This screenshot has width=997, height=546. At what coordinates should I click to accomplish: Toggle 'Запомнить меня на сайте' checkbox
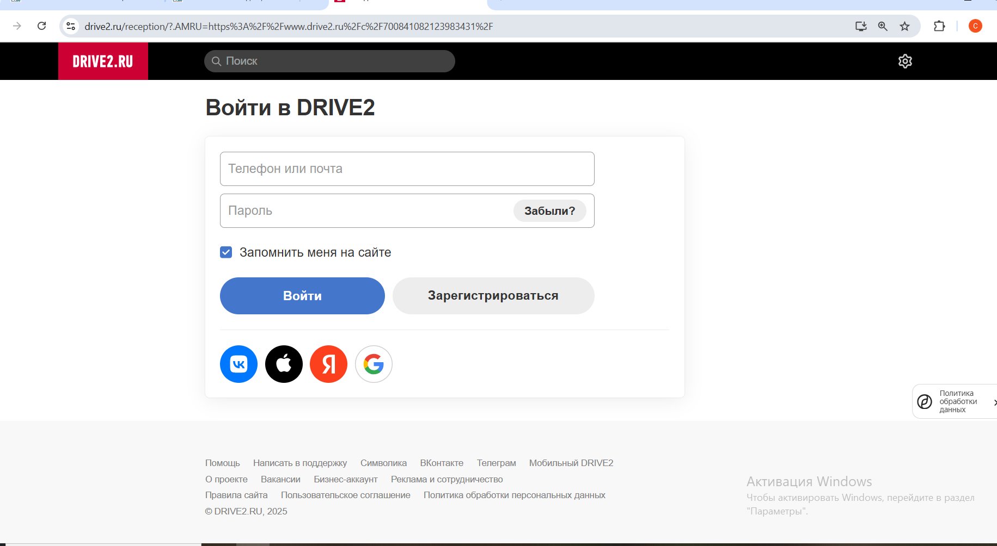(x=226, y=252)
